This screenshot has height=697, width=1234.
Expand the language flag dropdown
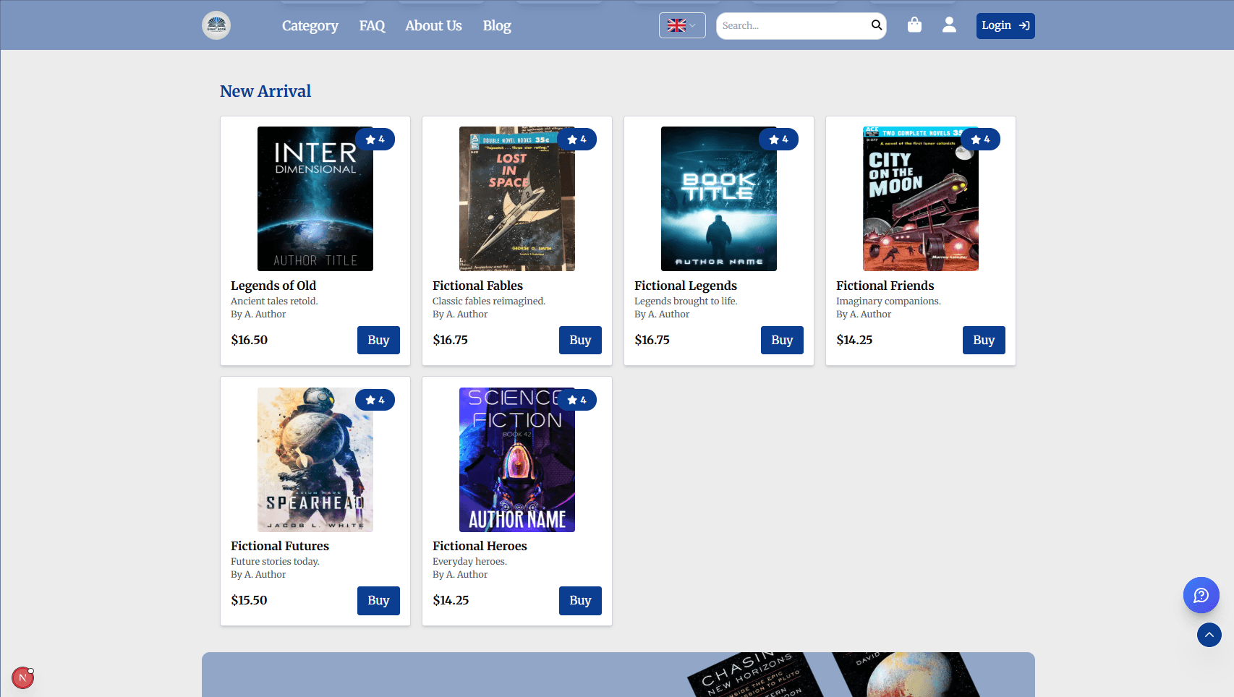coord(681,25)
